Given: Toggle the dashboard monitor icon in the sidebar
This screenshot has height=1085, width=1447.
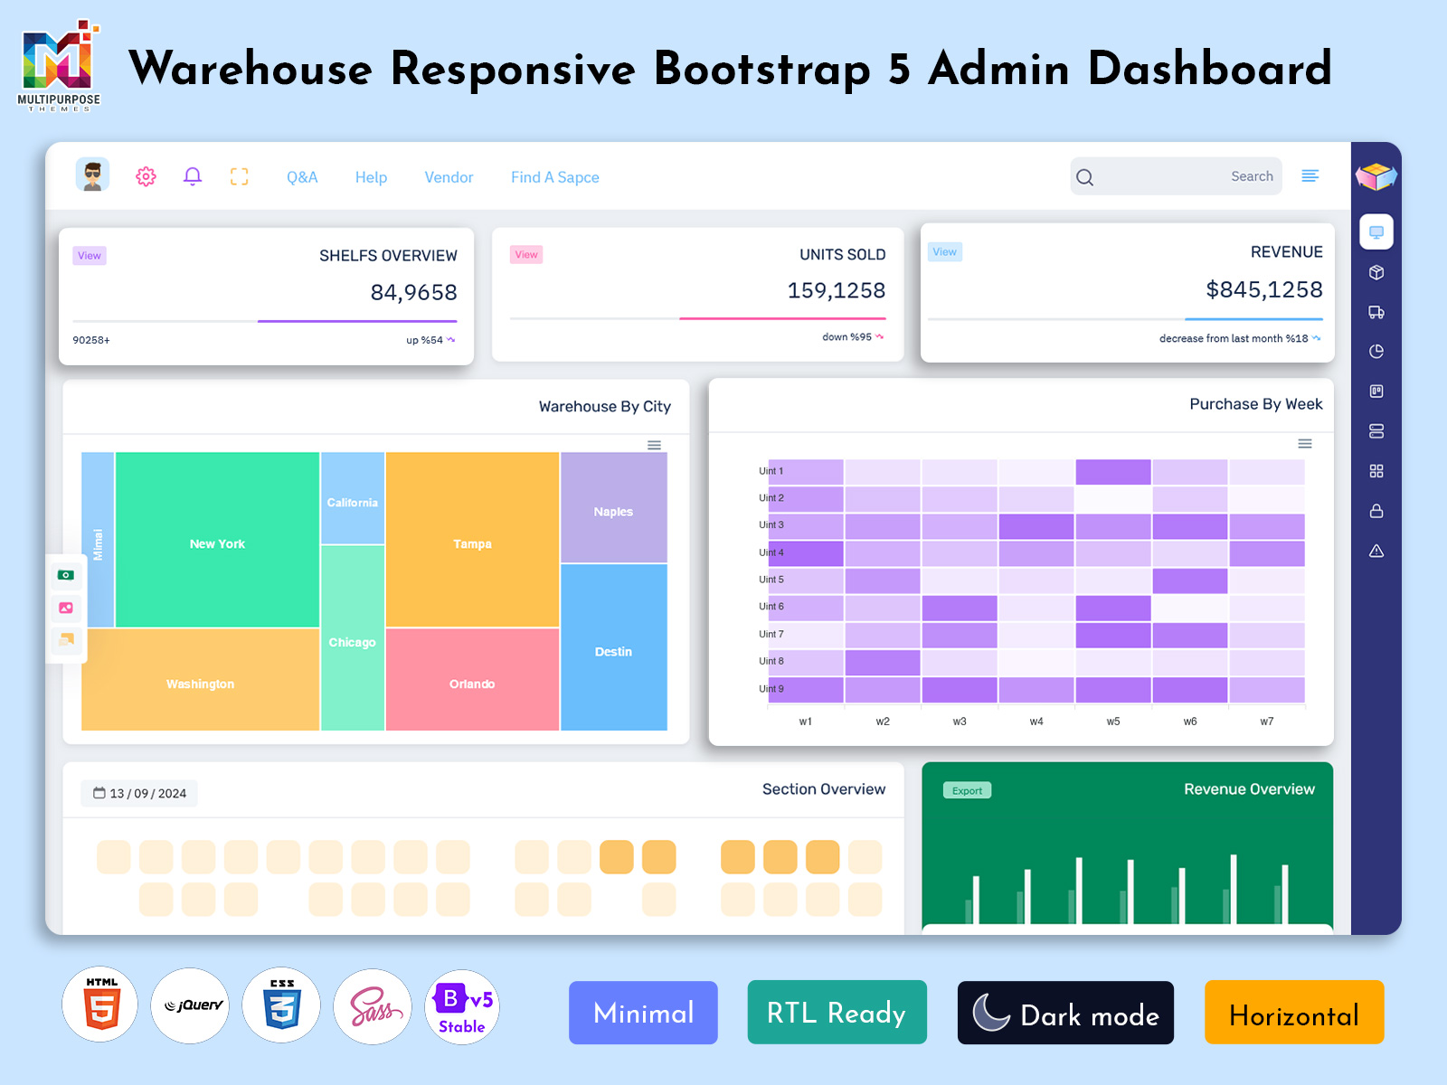Looking at the screenshot, I should click(1376, 231).
